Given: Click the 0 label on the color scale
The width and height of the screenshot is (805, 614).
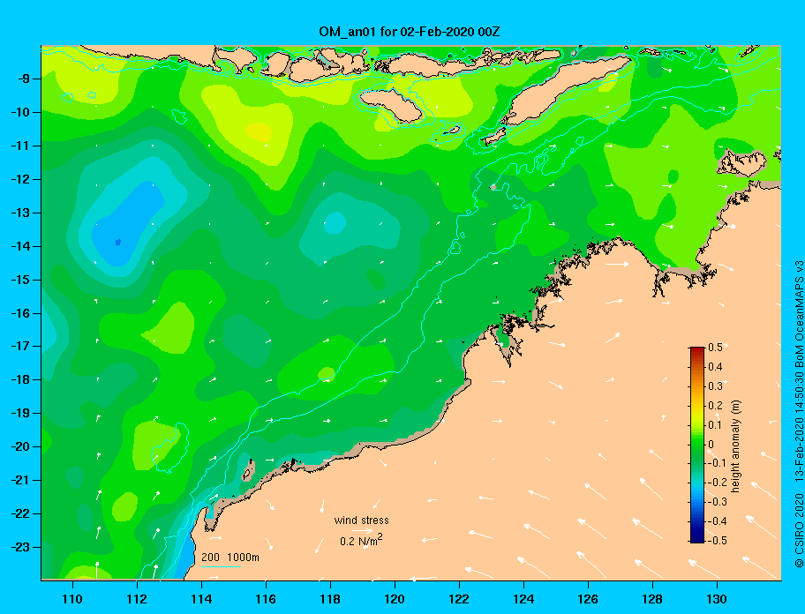Looking at the screenshot, I should click(711, 444).
